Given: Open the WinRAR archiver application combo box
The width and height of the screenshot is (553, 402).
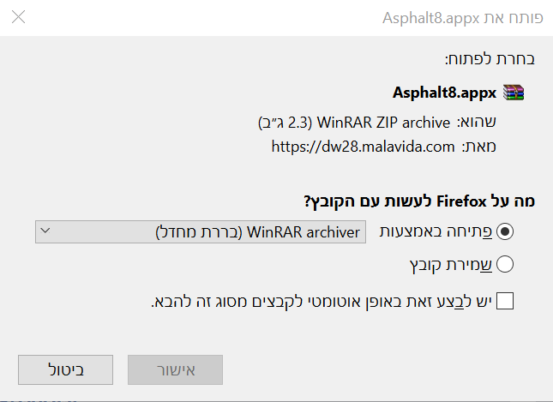Looking at the screenshot, I should [201, 231].
